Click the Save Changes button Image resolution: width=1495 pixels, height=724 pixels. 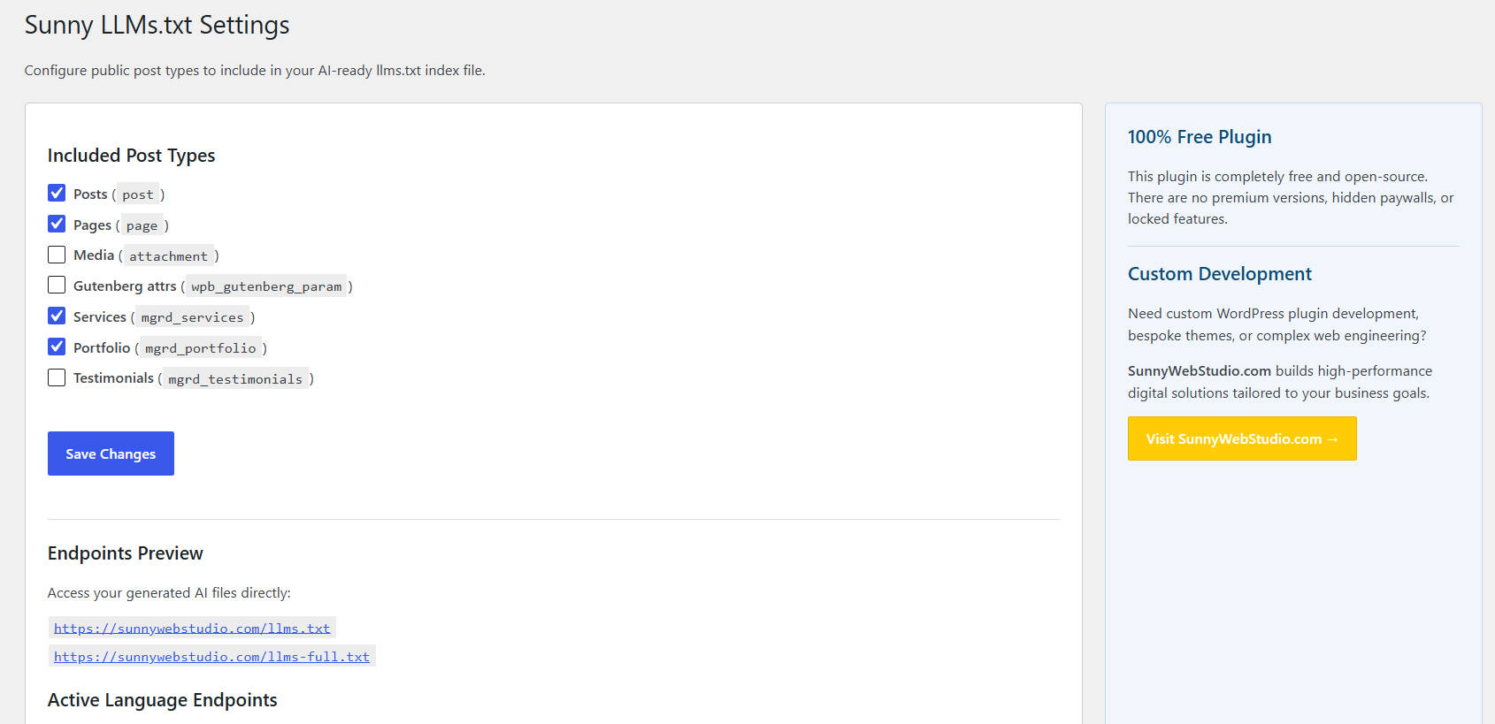coord(111,453)
